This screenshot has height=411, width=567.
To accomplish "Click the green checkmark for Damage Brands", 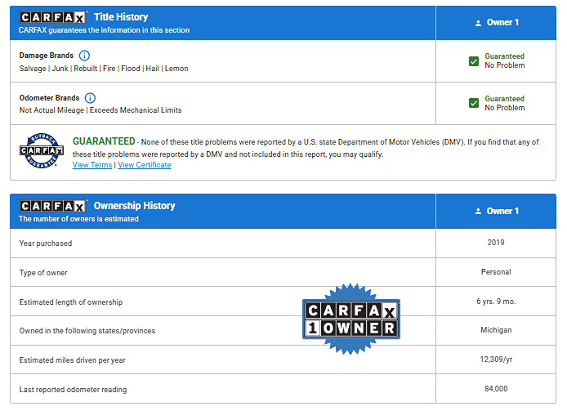I will click(474, 61).
